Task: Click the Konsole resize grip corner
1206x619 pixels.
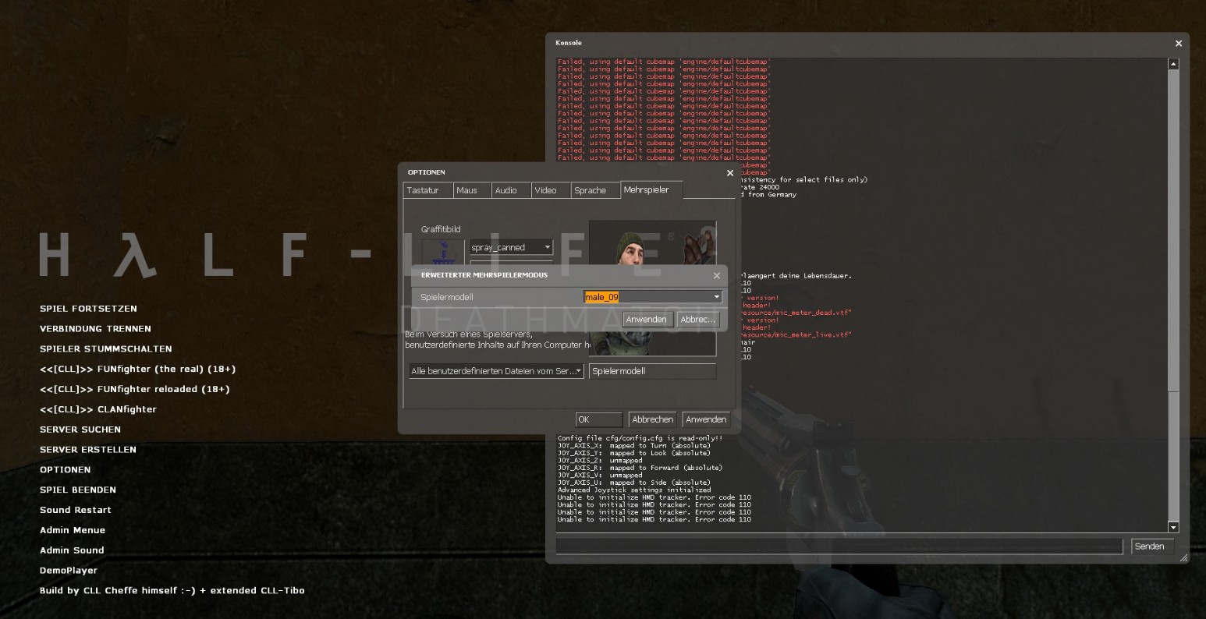Action: pos(1183,557)
